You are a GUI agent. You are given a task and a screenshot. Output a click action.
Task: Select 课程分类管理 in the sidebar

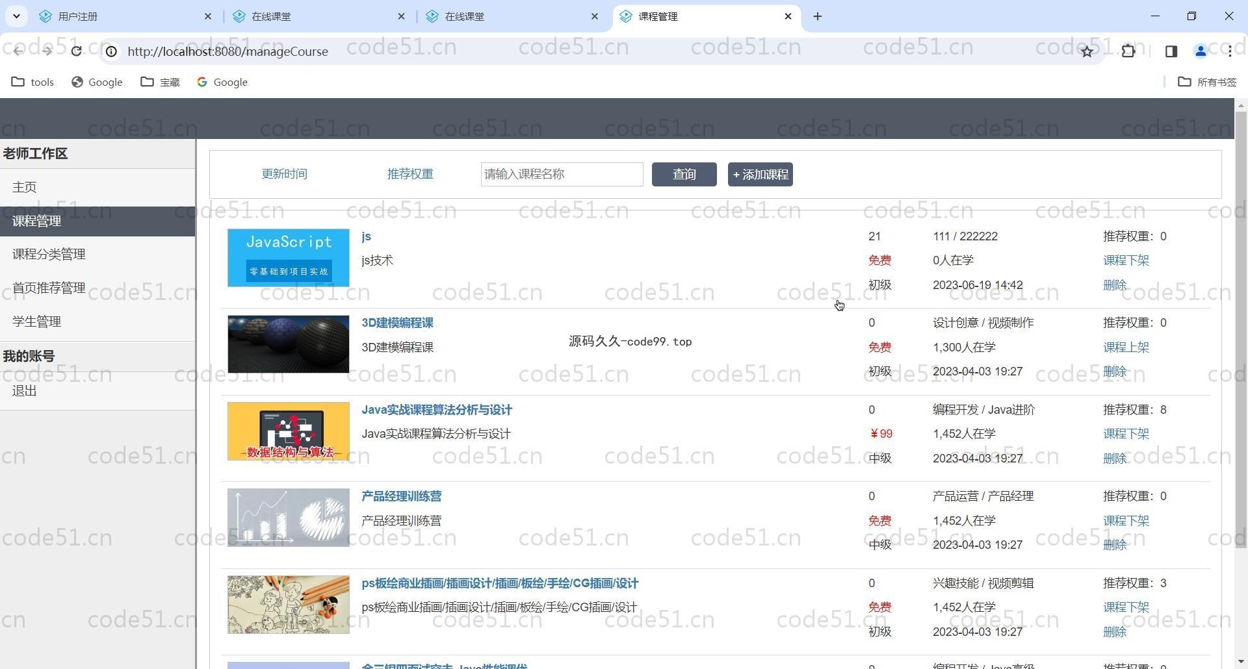tap(49, 254)
